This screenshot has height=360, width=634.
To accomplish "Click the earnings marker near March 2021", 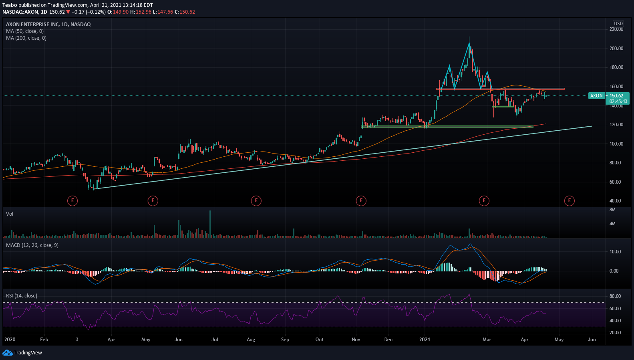I will (484, 200).
